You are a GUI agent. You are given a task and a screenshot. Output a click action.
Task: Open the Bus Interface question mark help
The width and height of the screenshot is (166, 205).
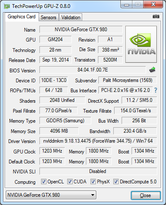point(156,90)
